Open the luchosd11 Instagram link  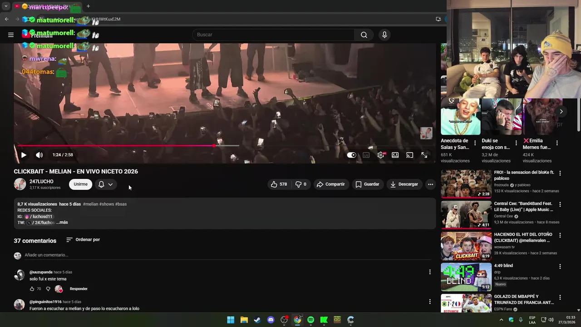point(39,217)
